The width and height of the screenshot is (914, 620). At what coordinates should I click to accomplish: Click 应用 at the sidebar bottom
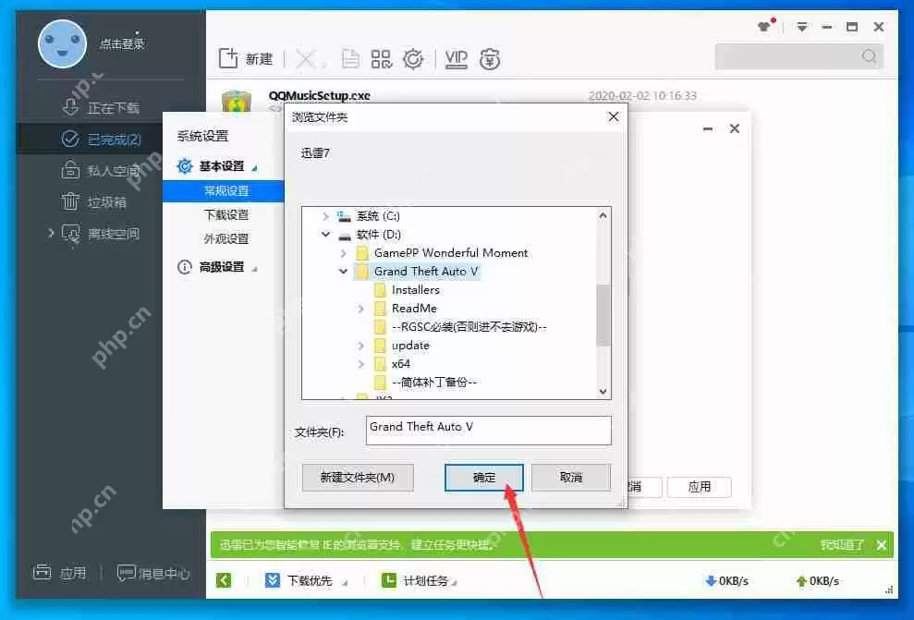point(60,574)
